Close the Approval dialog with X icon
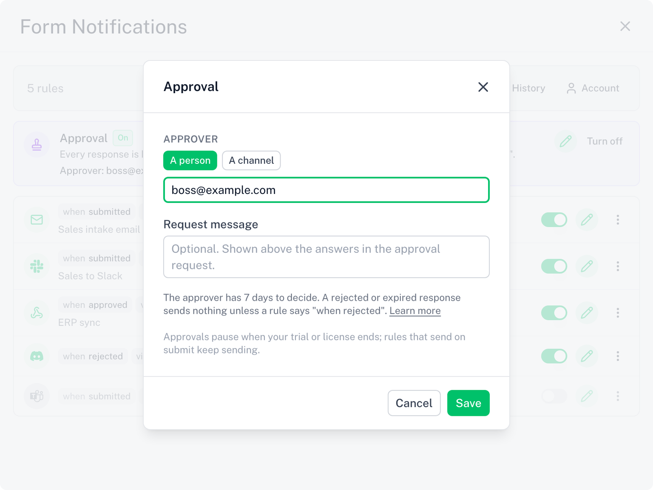The width and height of the screenshot is (653, 490). coord(483,87)
